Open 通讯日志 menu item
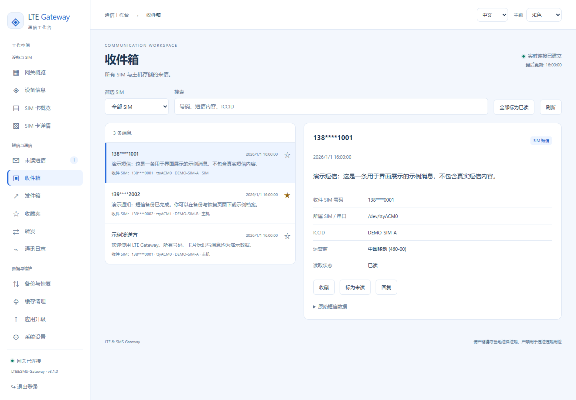The width and height of the screenshot is (576, 400). point(45,249)
